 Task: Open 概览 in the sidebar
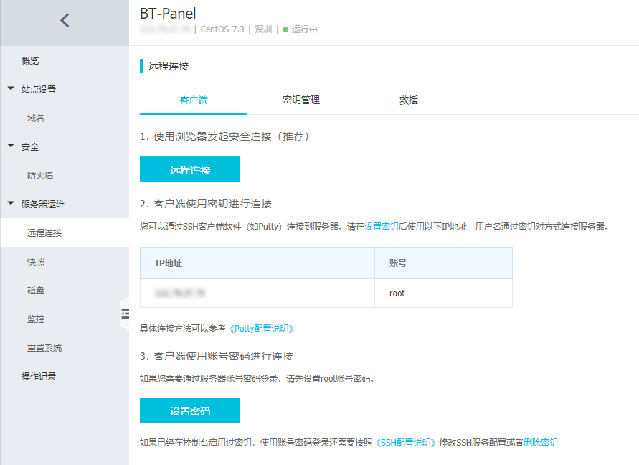[30, 61]
